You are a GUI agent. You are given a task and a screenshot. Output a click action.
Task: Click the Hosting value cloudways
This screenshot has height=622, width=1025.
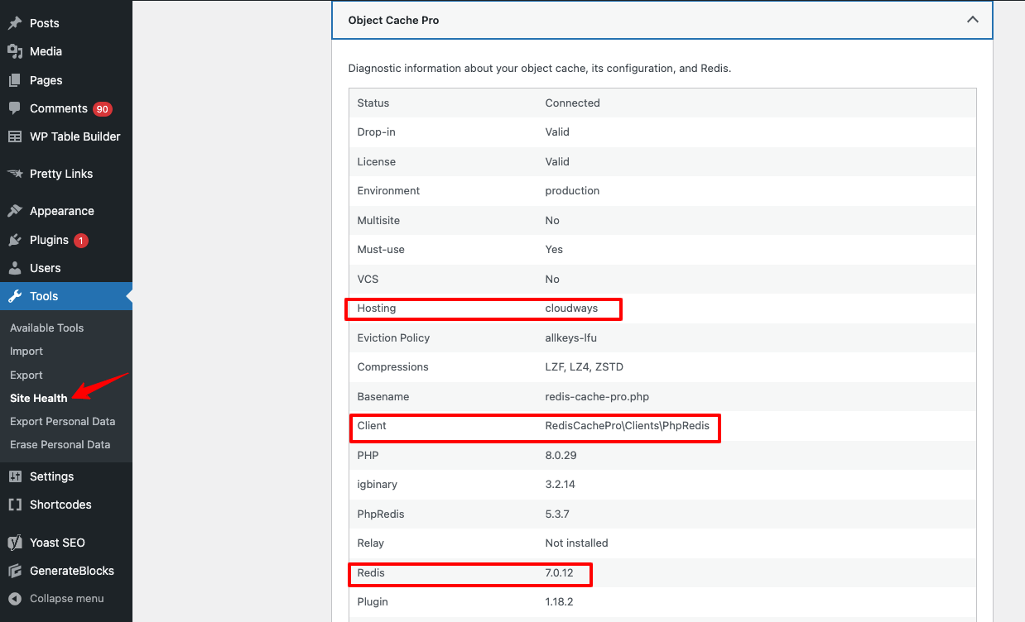point(570,308)
